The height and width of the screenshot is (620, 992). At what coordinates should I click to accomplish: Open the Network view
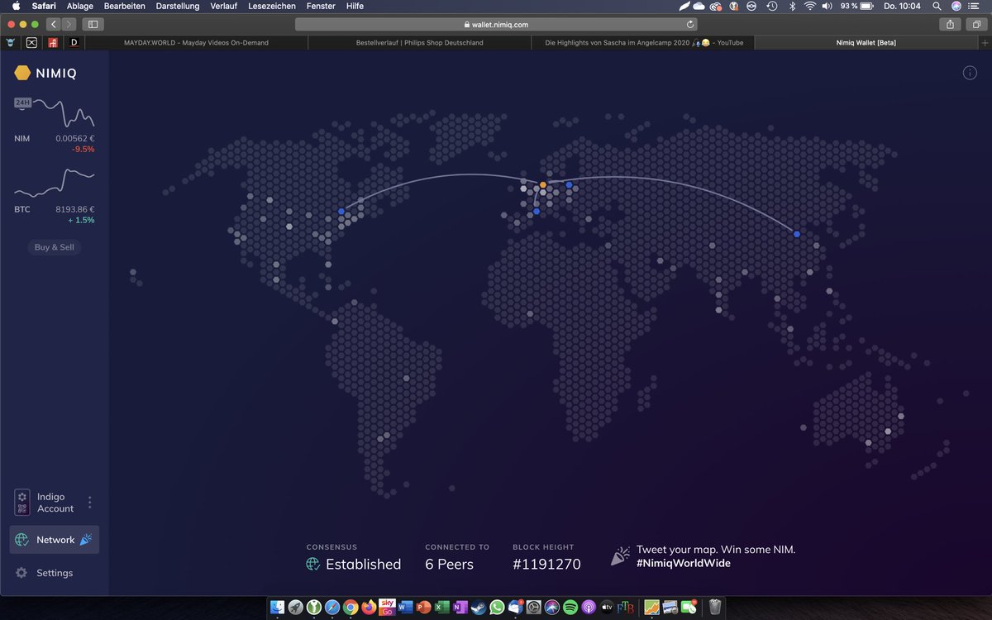tap(55, 540)
